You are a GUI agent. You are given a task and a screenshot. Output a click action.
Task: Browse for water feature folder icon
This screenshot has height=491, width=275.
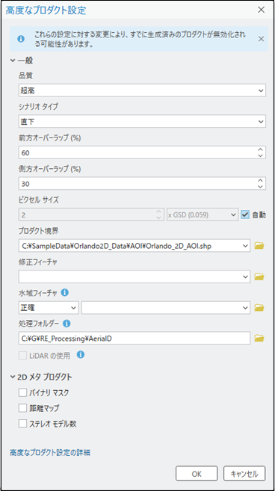point(259,308)
